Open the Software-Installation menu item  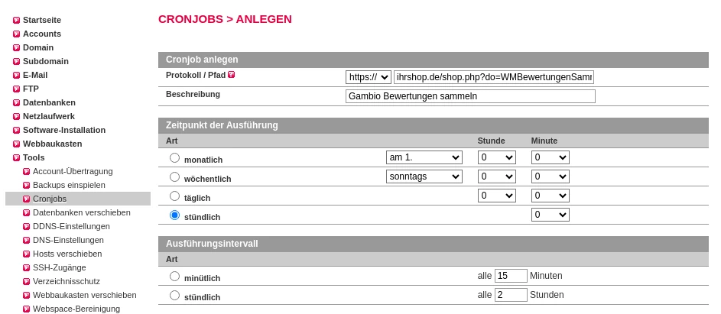coord(64,130)
